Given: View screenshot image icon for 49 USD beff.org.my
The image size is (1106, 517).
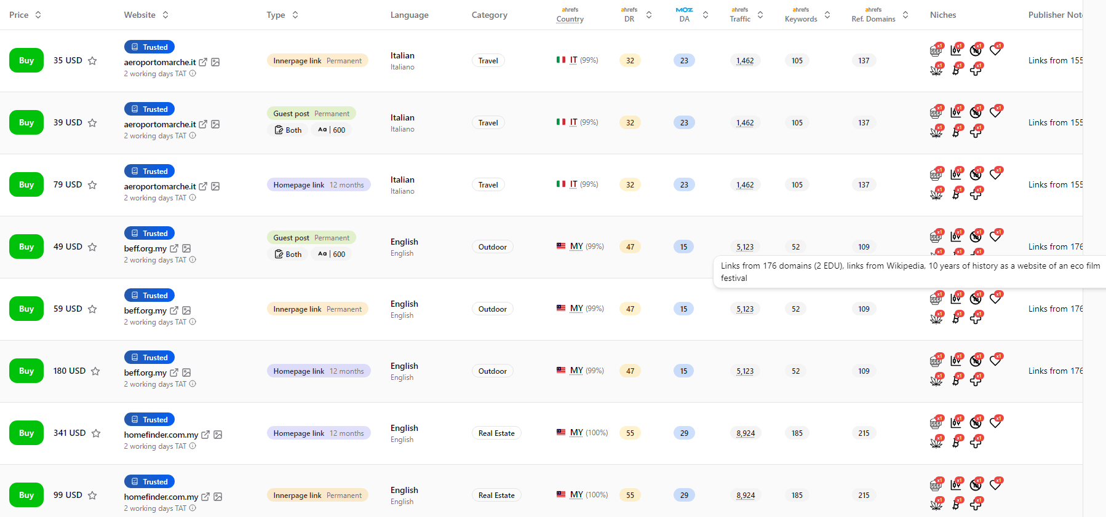Looking at the screenshot, I should tap(186, 248).
